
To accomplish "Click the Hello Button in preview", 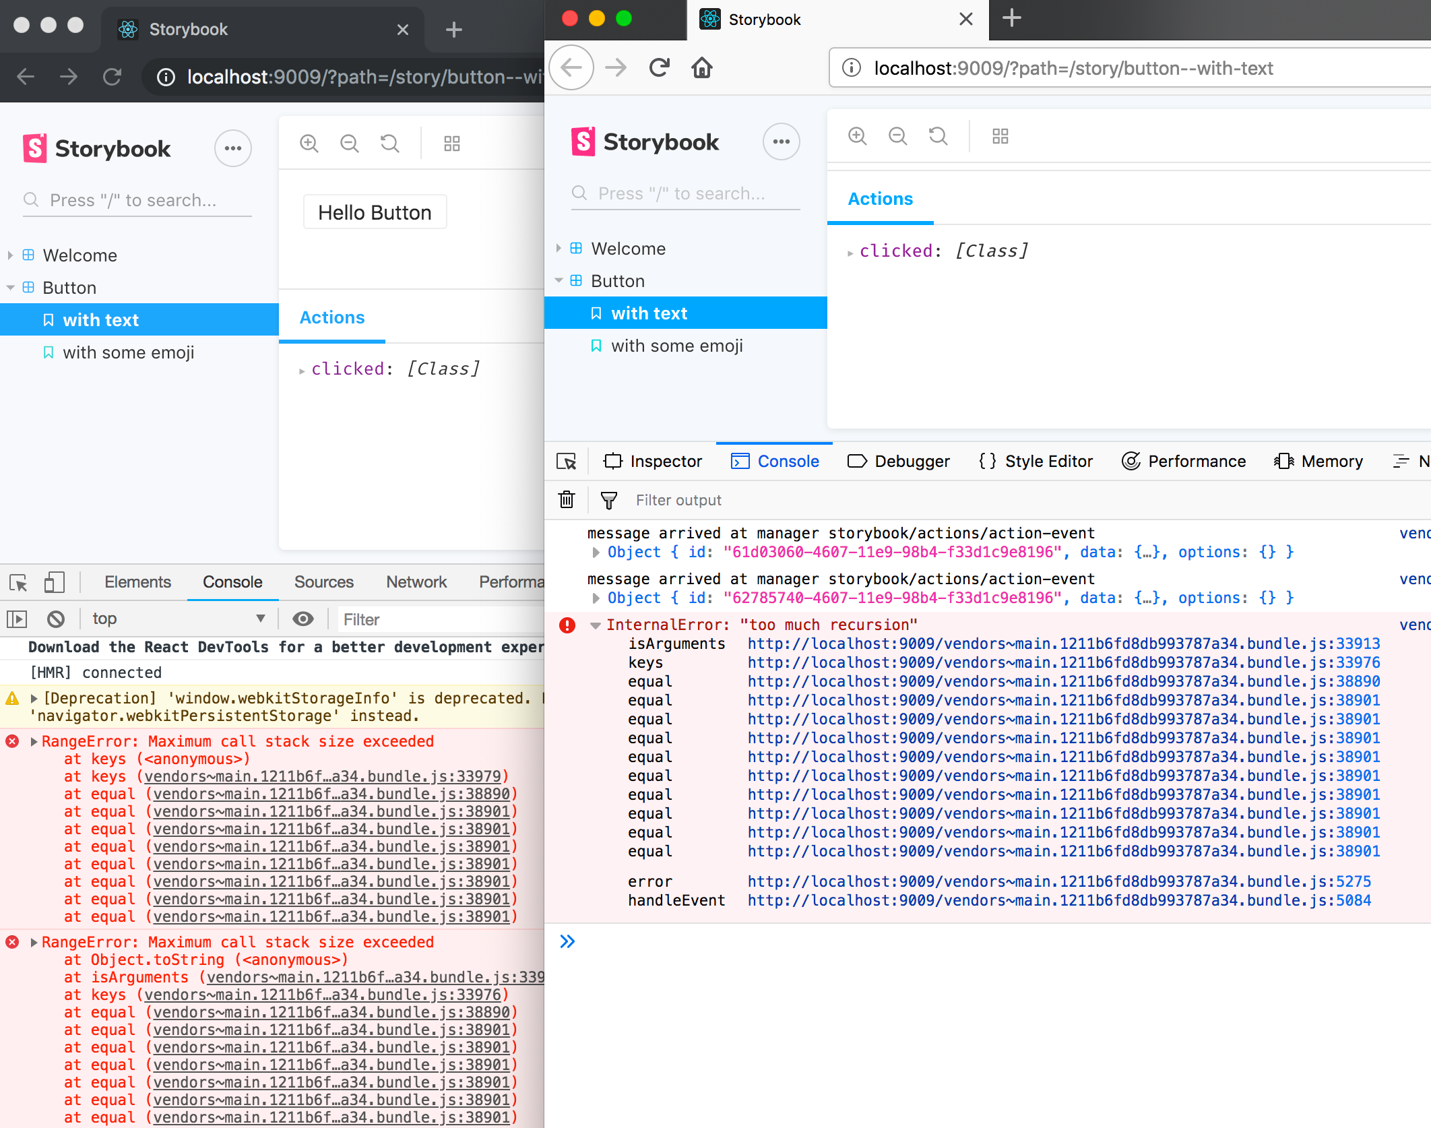I will 375,212.
